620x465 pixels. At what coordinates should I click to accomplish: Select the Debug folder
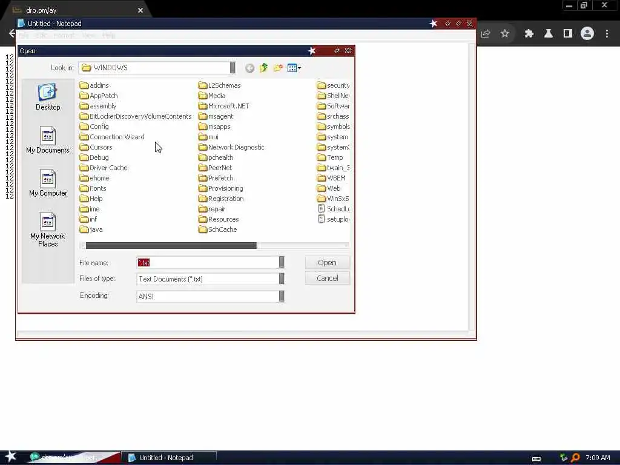[x=94, y=157]
